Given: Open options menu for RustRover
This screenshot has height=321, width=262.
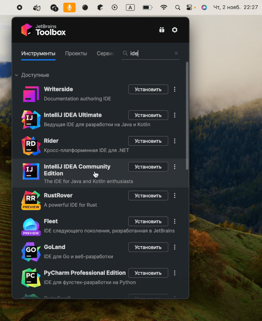Looking at the screenshot, I should 175,196.
